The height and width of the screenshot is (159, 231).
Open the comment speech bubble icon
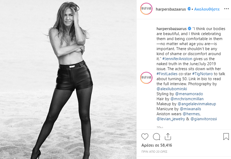pos(156,137)
